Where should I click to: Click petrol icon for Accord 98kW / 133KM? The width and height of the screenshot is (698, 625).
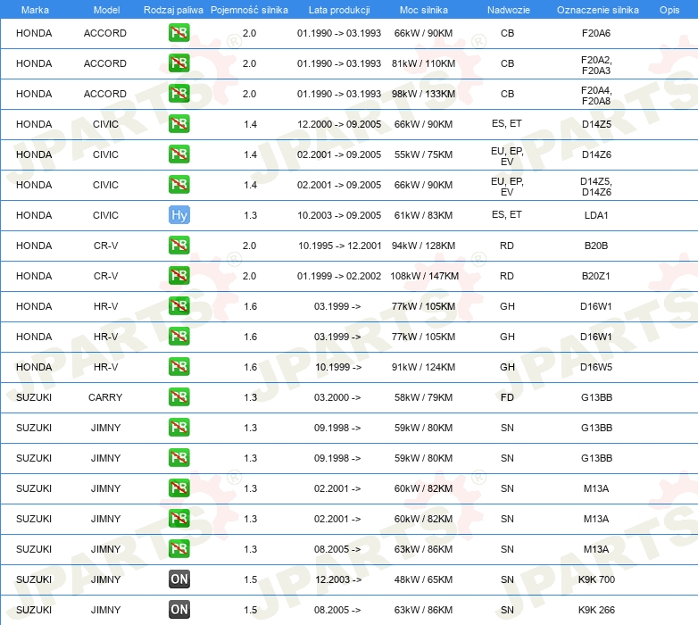point(179,94)
